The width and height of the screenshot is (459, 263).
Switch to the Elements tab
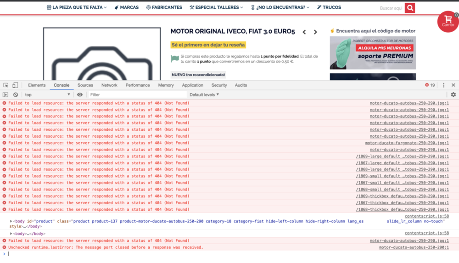37,85
